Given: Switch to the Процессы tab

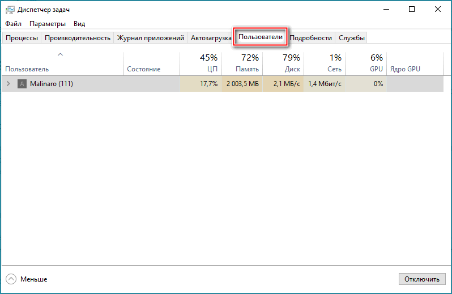Looking at the screenshot, I should pyautogui.click(x=22, y=38).
